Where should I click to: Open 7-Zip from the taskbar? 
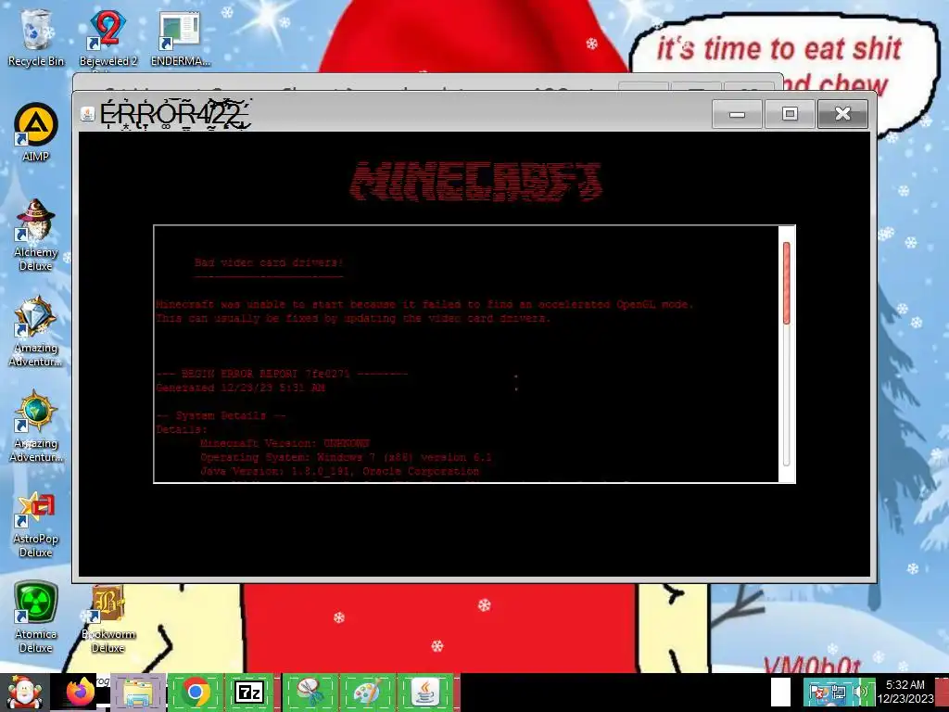tap(249, 692)
